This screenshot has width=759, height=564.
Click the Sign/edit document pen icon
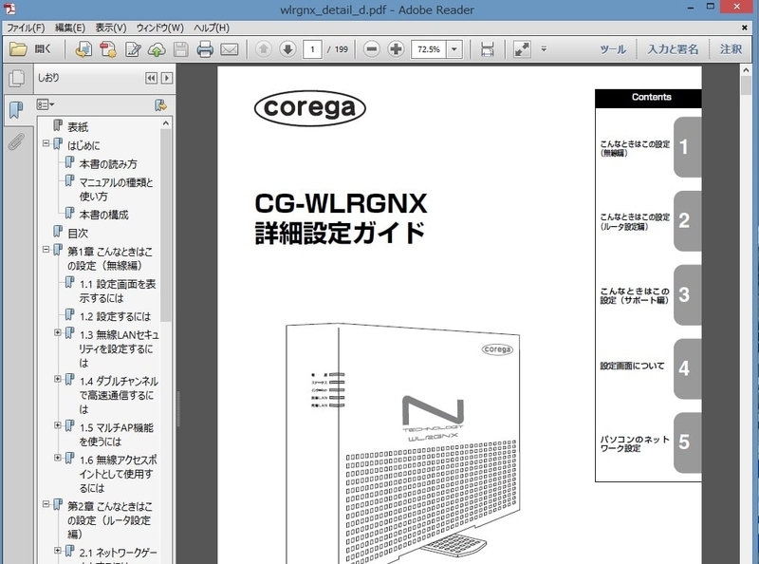click(133, 49)
